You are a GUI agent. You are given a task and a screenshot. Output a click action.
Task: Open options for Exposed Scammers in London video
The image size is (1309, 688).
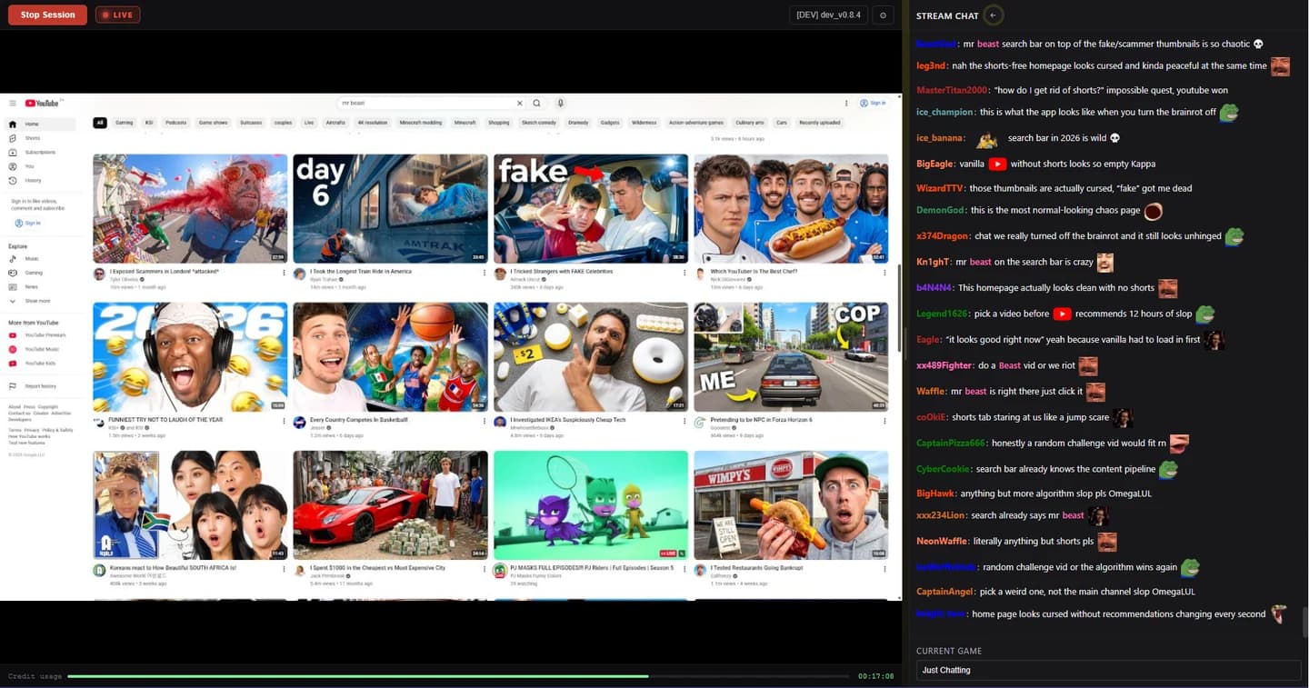point(284,272)
